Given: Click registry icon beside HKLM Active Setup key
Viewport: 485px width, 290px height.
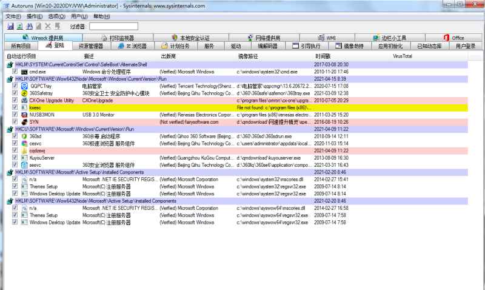Looking at the screenshot, I should (x=10, y=172).
